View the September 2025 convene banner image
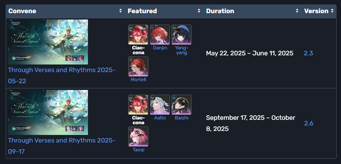This screenshot has height=164, width=341. tap(48, 112)
